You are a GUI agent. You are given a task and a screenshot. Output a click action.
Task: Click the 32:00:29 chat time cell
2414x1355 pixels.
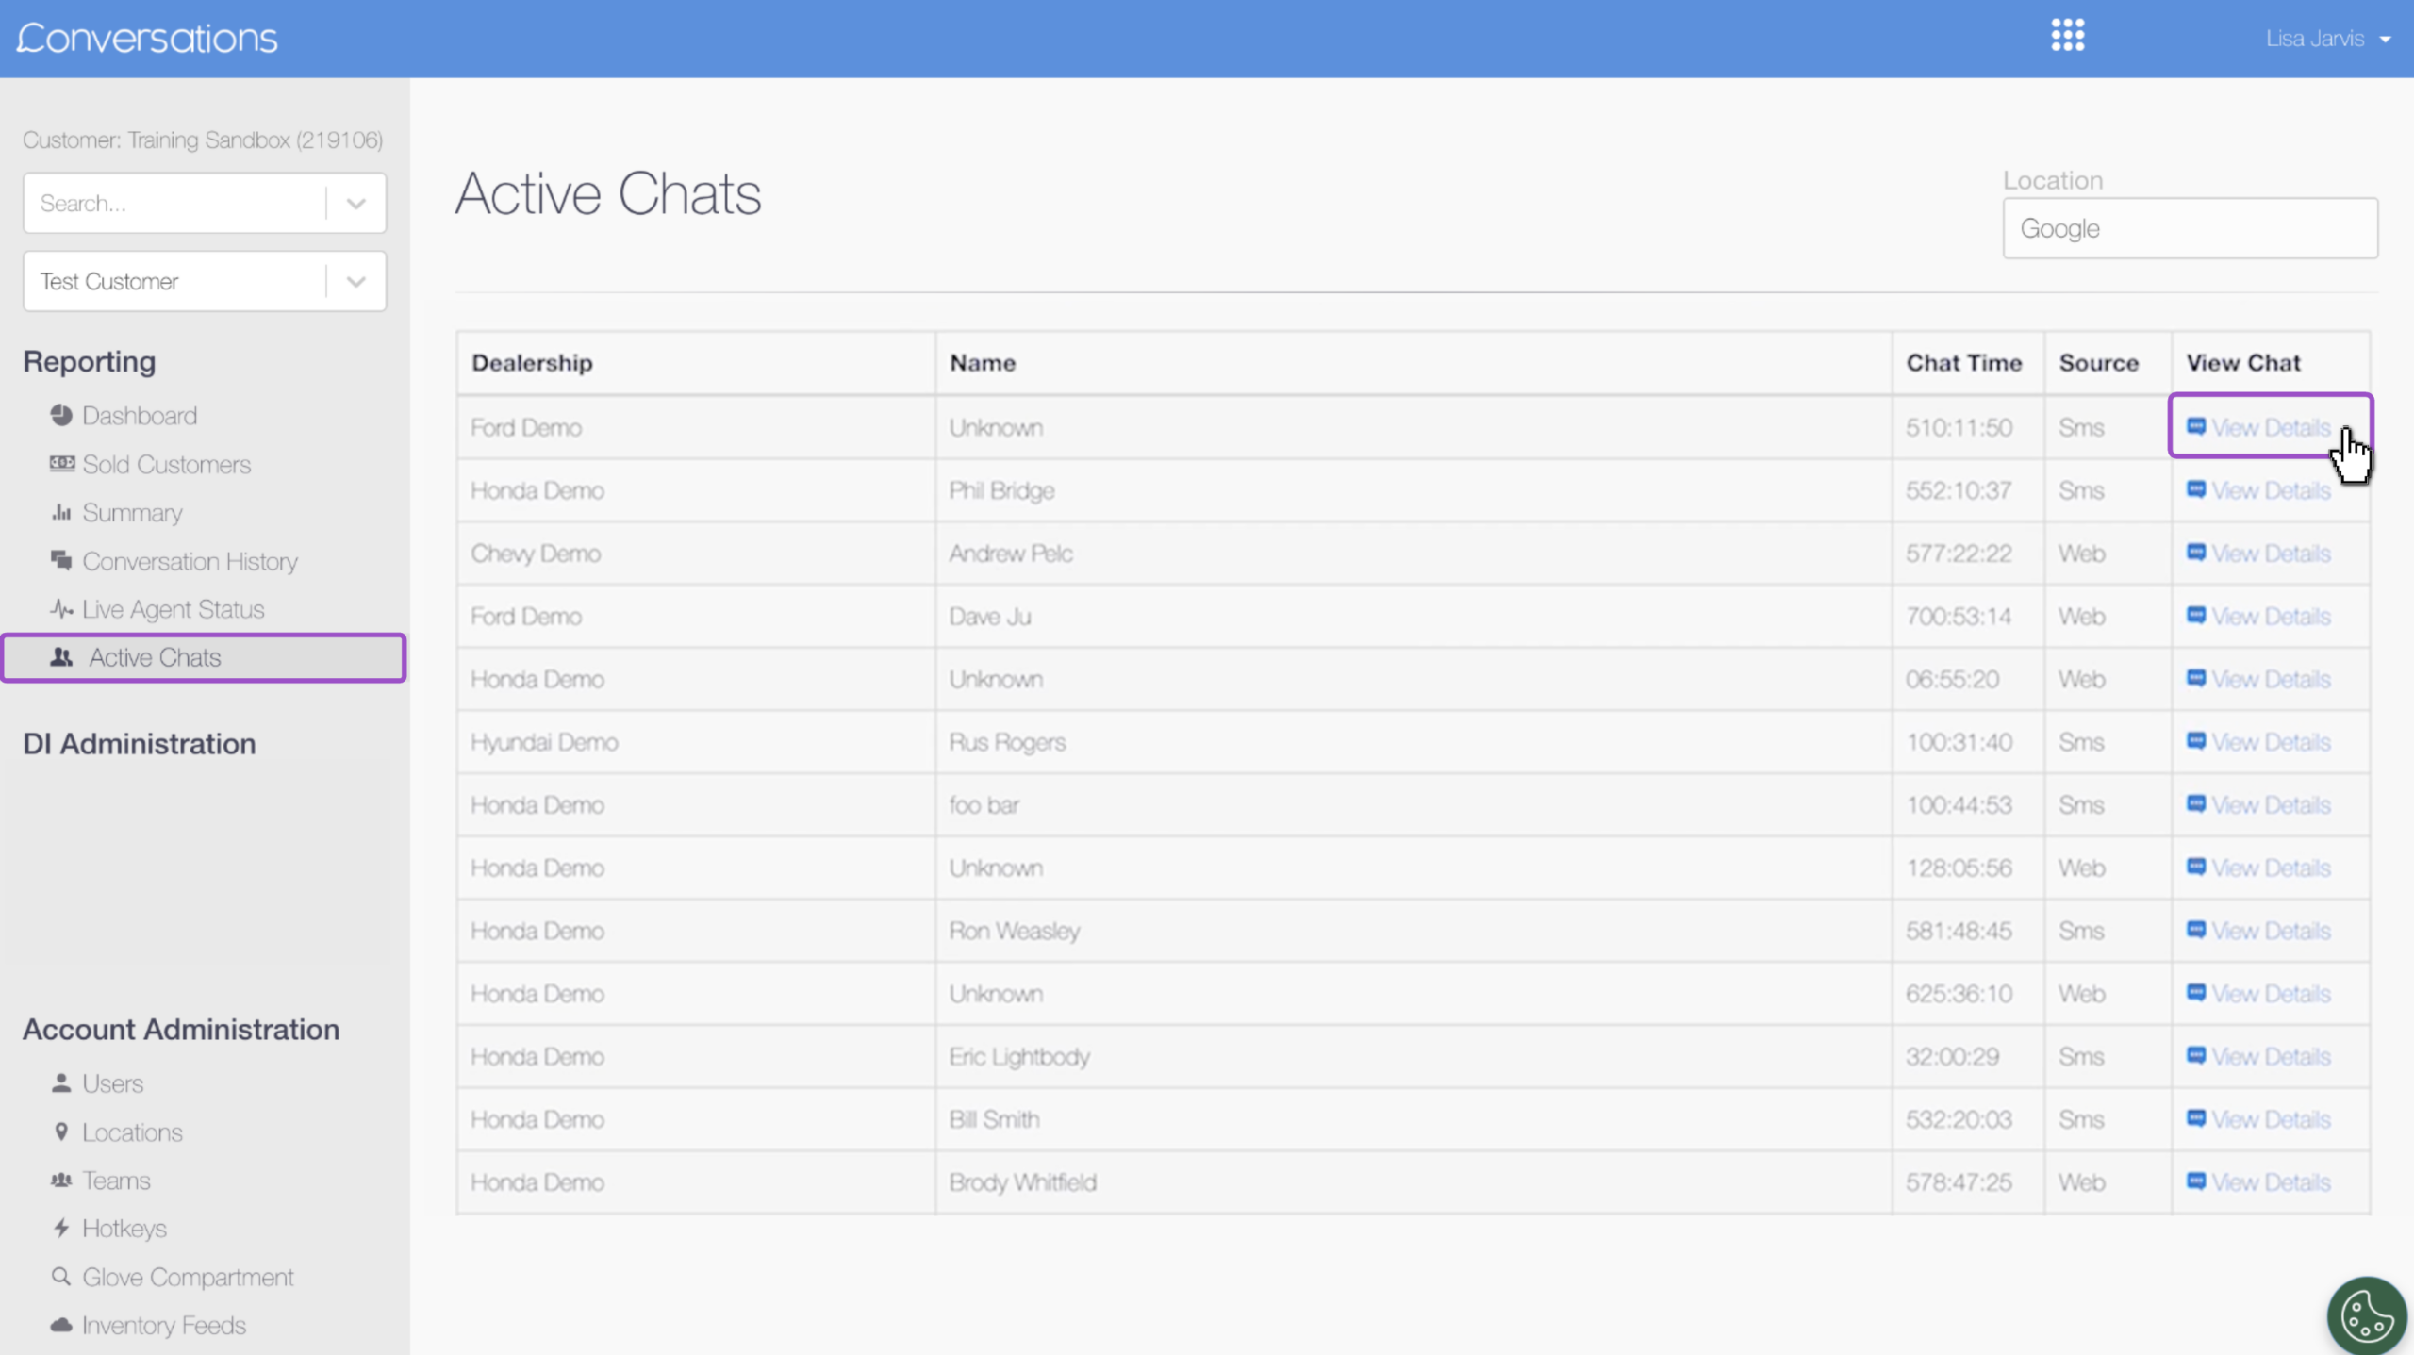coord(1967,1057)
